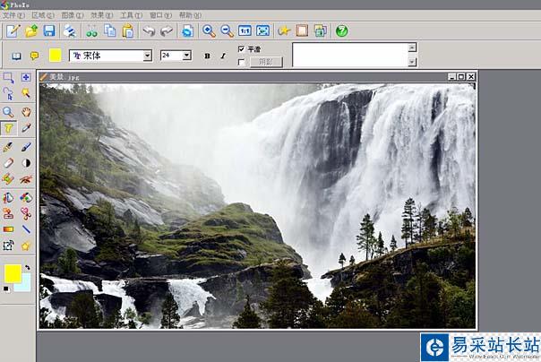
Task: Click the blue rotate page icon
Action: (x=188, y=31)
